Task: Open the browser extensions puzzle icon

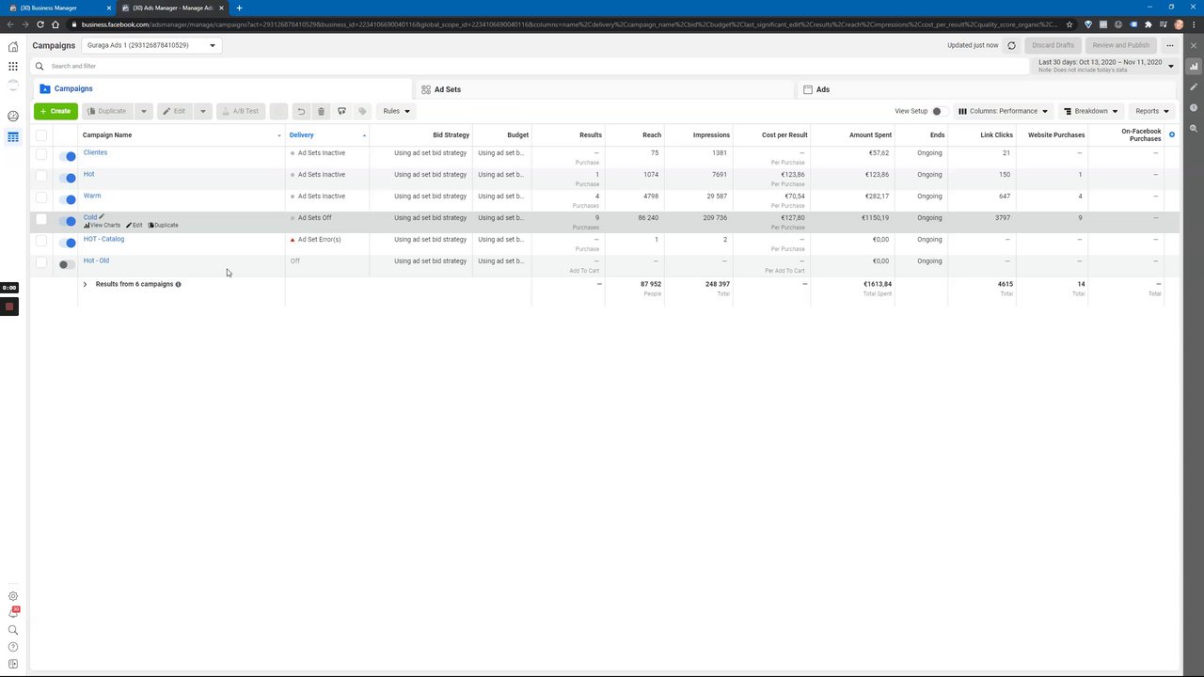Action: (x=1149, y=24)
